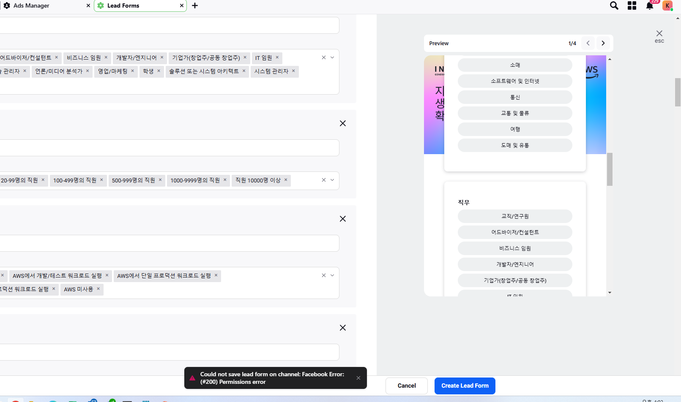Select 통신 option in preview
The width and height of the screenshot is (681, 402).
click(515, 97)
